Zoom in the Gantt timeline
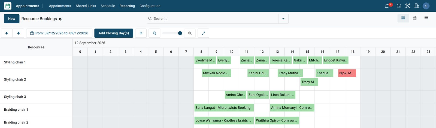 [190, 33]
